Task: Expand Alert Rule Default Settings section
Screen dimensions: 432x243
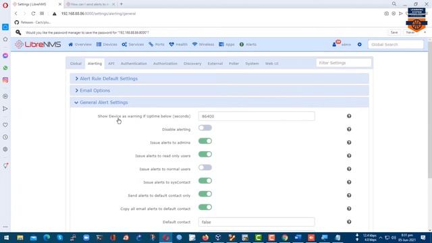Action: [219, 78]
